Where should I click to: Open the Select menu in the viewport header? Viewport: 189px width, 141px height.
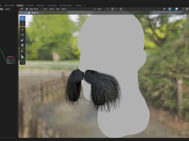point(52,9)
